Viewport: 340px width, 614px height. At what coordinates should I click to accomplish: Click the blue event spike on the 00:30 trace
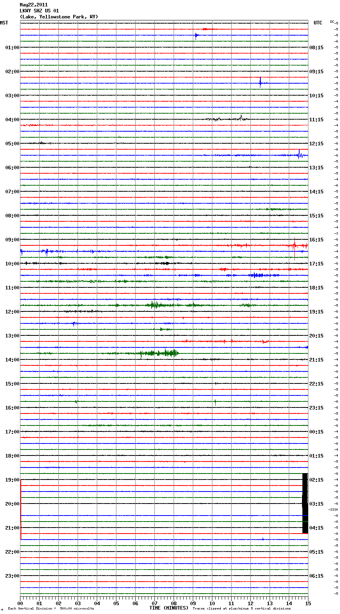(x=196, y=36)
